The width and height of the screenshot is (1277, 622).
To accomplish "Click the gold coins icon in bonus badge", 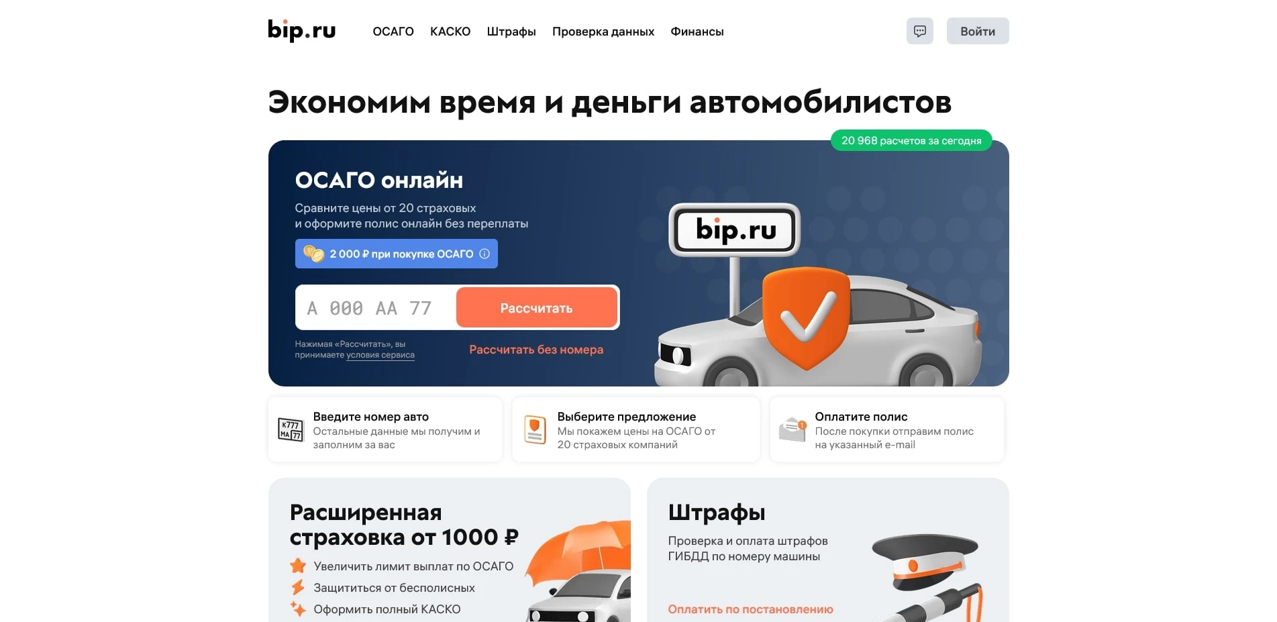I will point(313,254).
